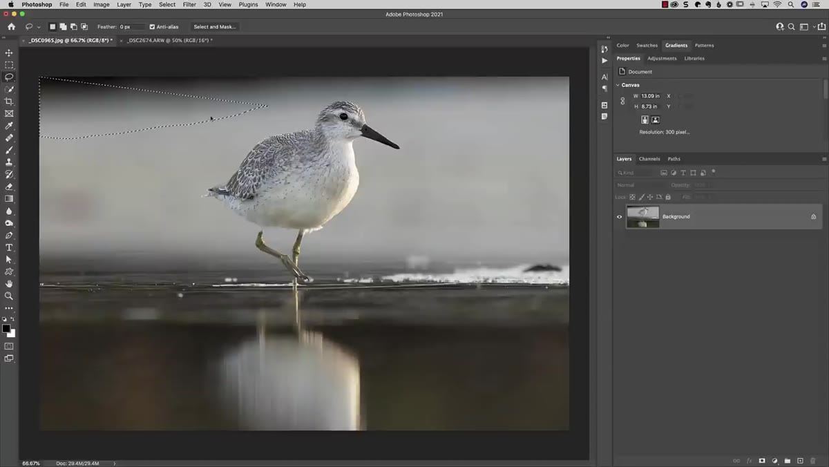Set canvas to portrait orientation
829x467 pixels.
coord(645,120)
